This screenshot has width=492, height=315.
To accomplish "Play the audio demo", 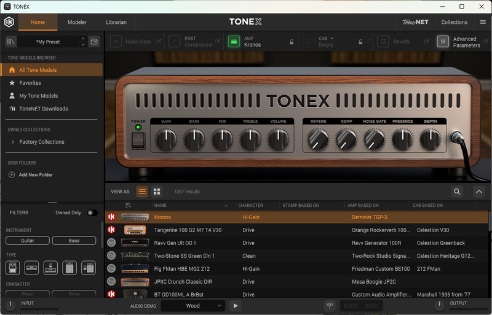I will pyautogui.click(x=236, y=306).
